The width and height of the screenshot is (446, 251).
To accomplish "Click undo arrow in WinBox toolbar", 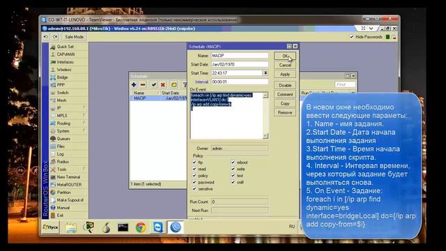I will tap(46, 37).
